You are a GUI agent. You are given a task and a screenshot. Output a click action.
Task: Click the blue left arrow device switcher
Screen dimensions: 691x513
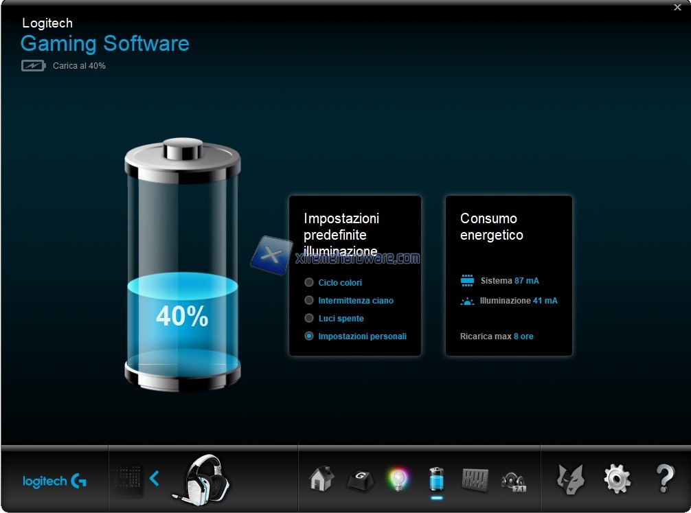(155, 478)
